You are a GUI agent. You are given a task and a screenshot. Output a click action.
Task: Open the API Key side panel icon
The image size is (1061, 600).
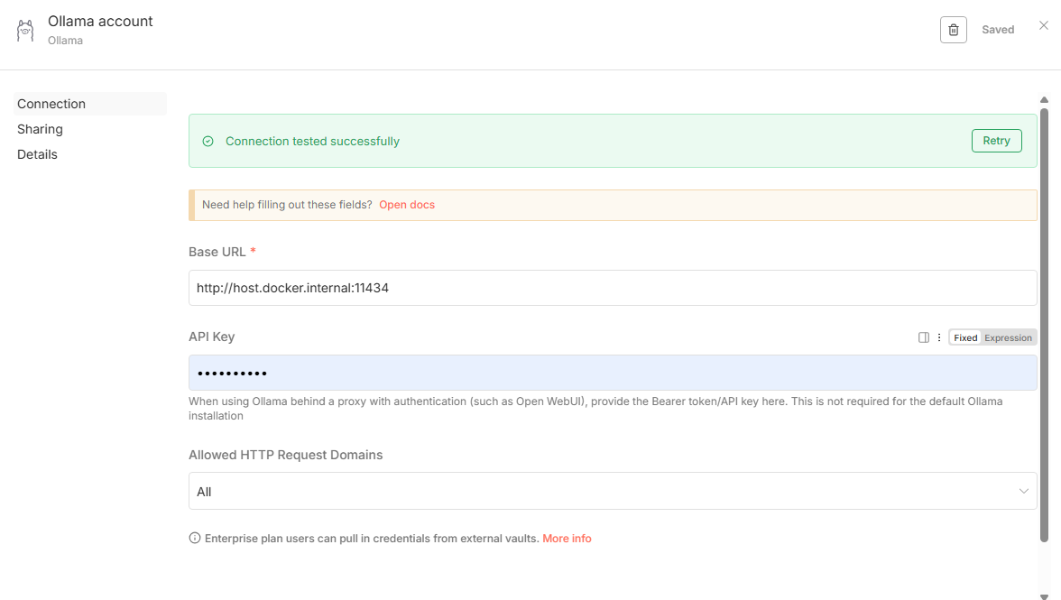pos(923,337)
